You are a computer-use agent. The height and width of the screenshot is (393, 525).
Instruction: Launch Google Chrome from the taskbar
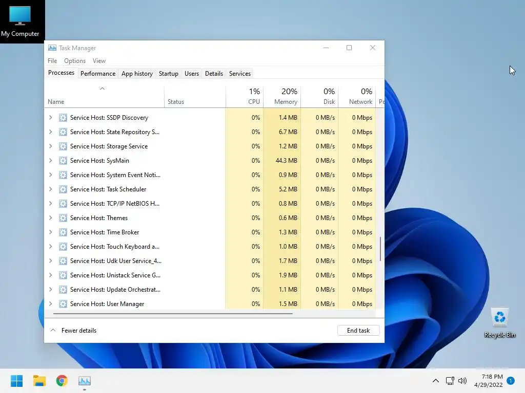point(62,381)
